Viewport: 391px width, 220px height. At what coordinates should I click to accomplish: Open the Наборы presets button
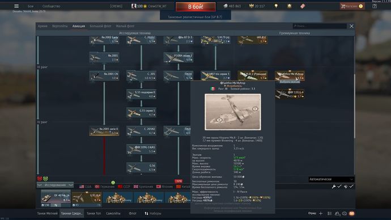(153, 214)
